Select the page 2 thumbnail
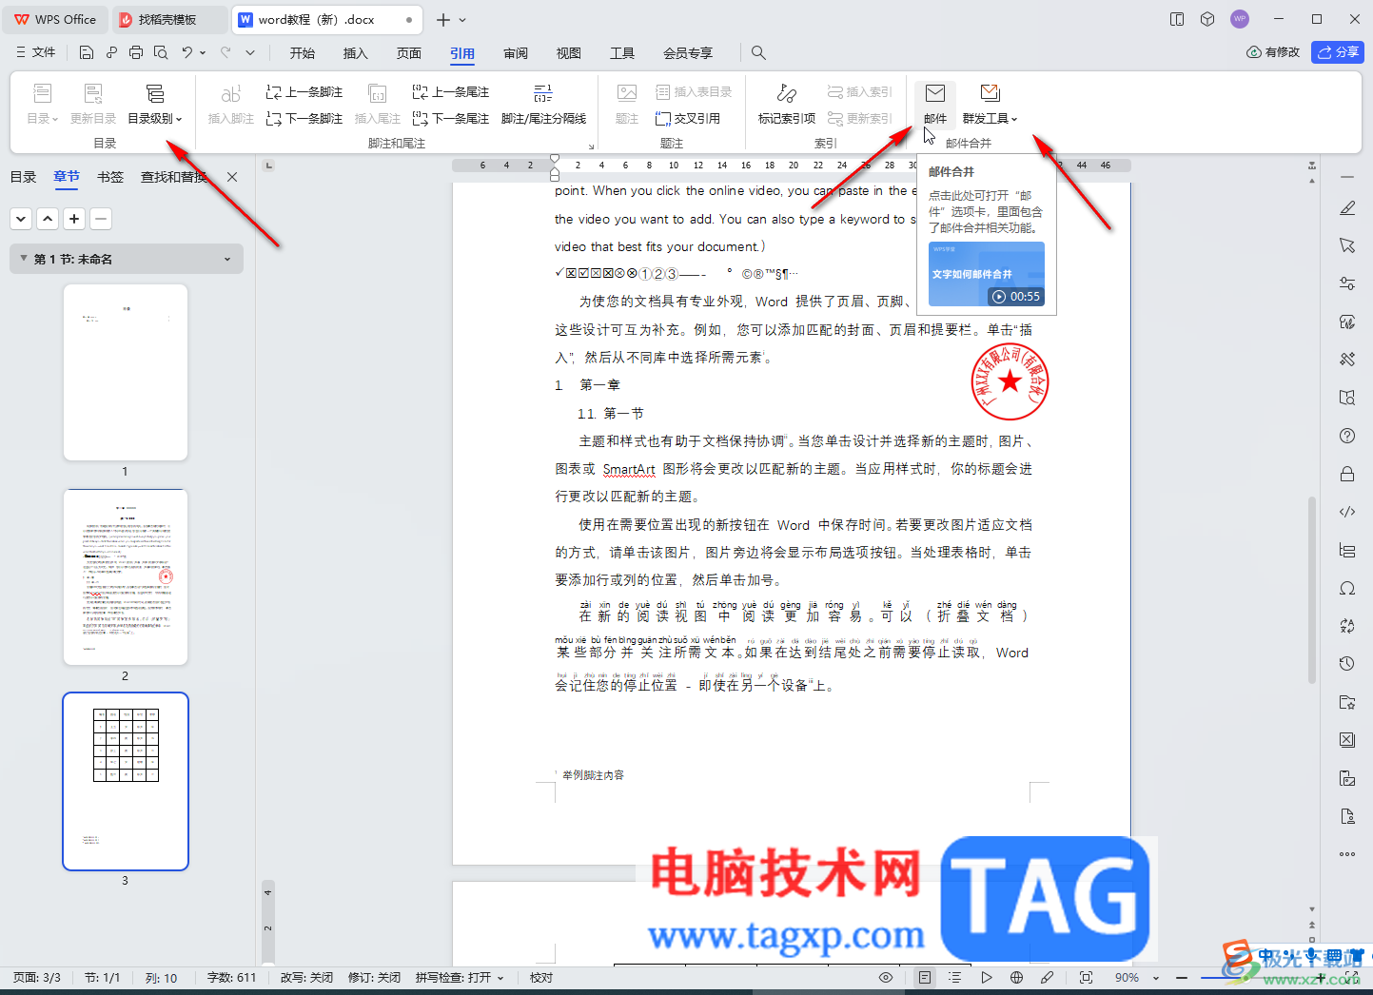Screen dimensions: 1373x995 [126, 576]
